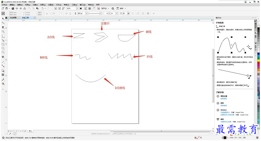Select the Ellipse tool

click(x=3, y=48)
